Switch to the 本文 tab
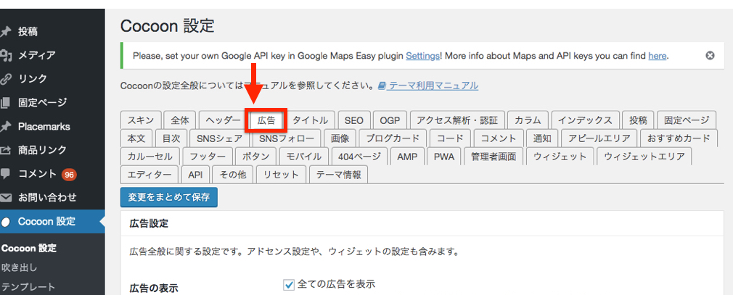733x295 pixels. coord(136,138)
